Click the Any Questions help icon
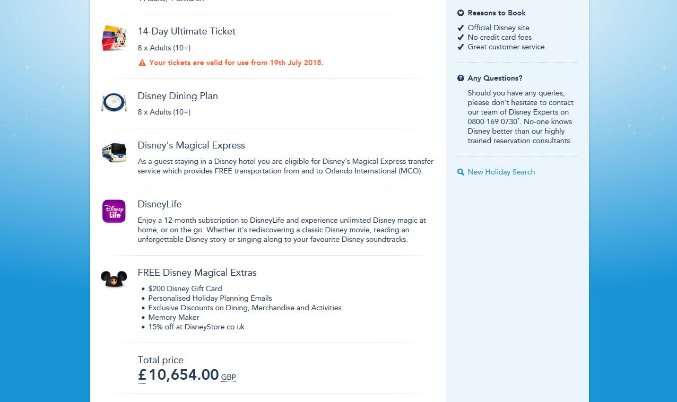This screenshot has width=677, height=402. tap(461, 78)
